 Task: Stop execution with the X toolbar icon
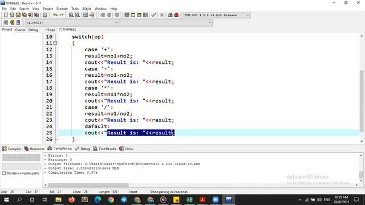pos(162,15)
